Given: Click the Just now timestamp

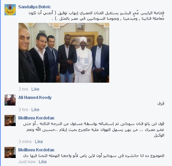Looking at the screenshot, I should [27, 162].
